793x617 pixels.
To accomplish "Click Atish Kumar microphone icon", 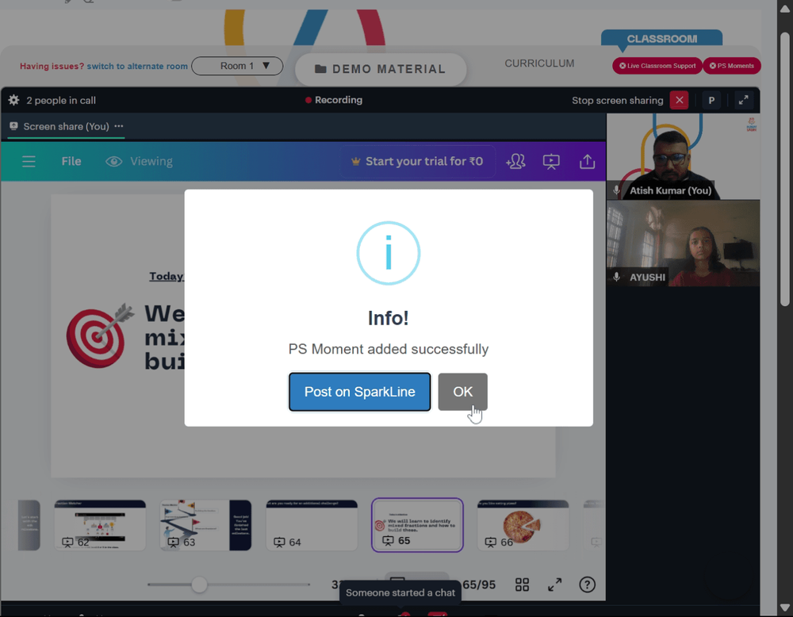I will pyautogui.click(x=616, y=190).
